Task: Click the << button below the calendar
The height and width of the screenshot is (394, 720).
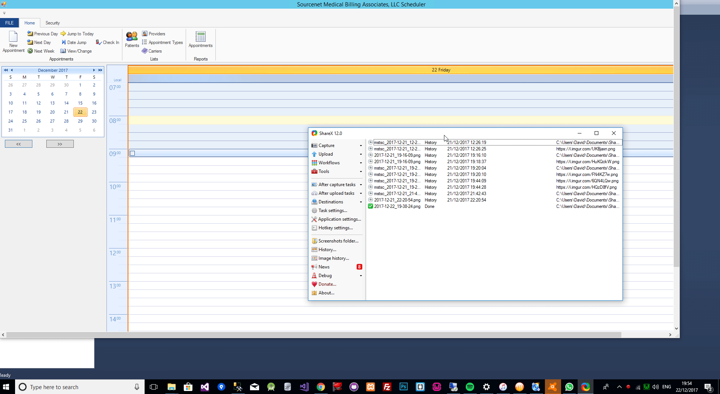Action: pos(18,144)
